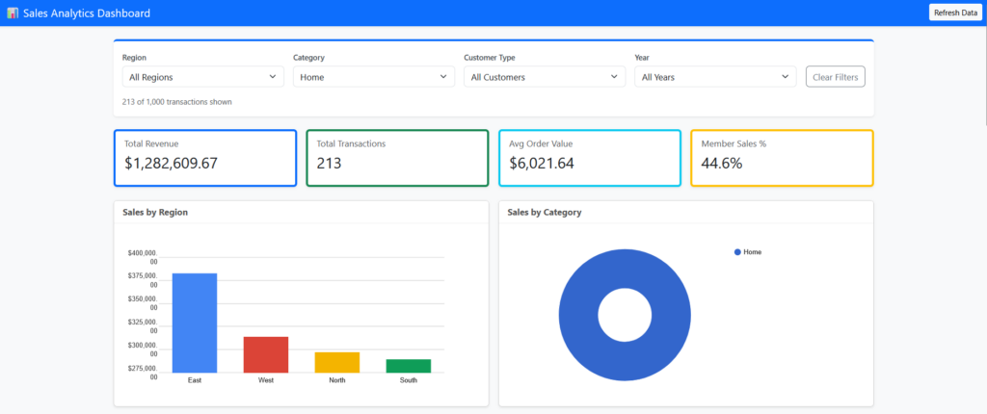Click the Clear Filters button
The width and height of the screenshot is (987, 414).
[x=836, y=77]
